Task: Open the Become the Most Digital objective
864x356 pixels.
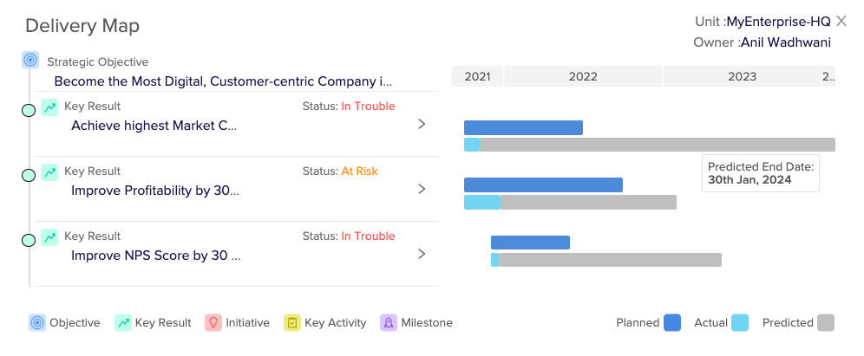Action: pos(223,81)
